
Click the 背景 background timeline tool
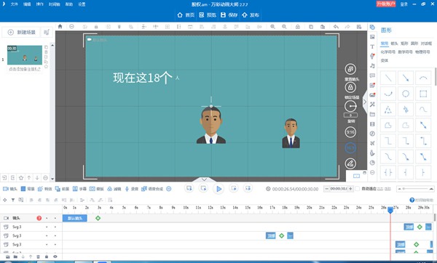[28, 189]
